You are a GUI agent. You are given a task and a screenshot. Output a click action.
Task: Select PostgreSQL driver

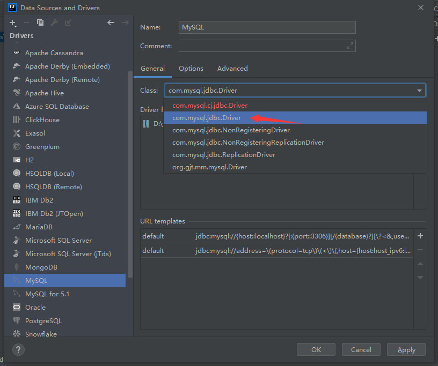pyautogui.click(x=65, y=320)
